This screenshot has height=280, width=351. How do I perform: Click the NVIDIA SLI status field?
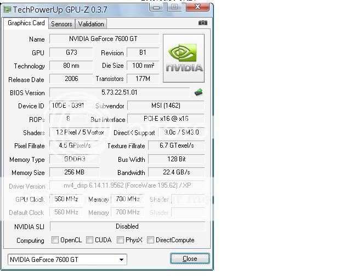(127, 226)
